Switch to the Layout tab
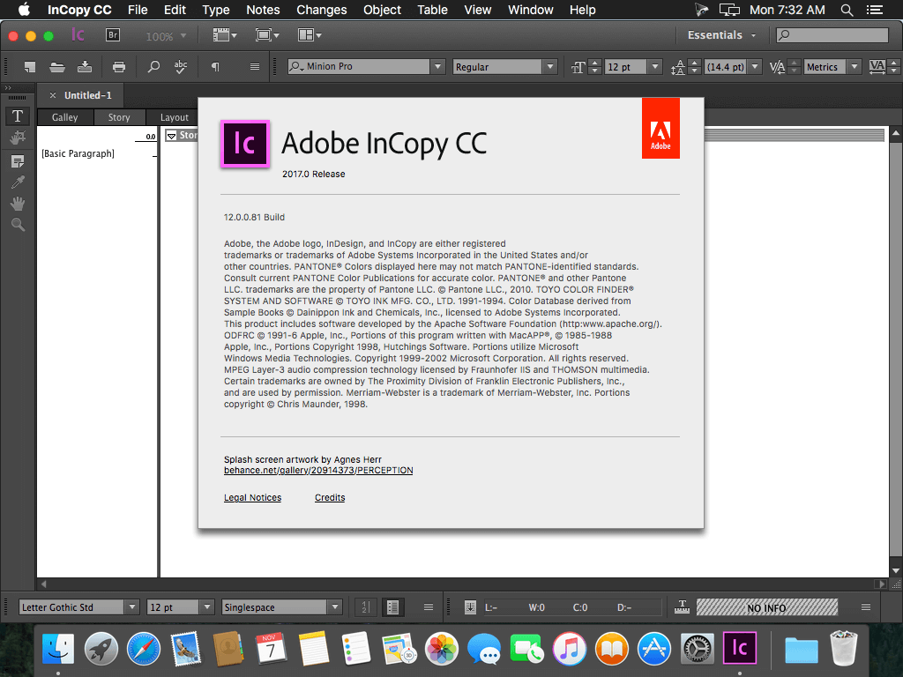 [x=174, y=117]
